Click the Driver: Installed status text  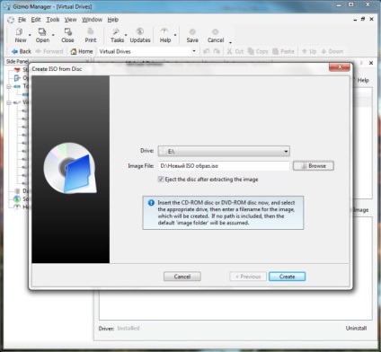119,328
